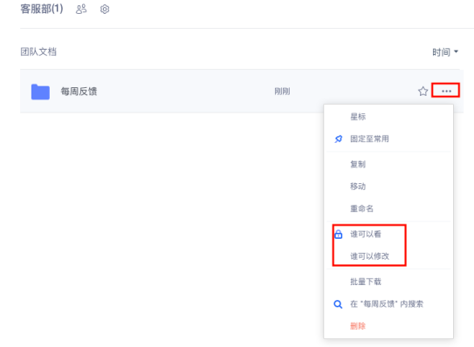
Task: Click the dropdown arrow next to 时间
Action: tap(456, 51)
